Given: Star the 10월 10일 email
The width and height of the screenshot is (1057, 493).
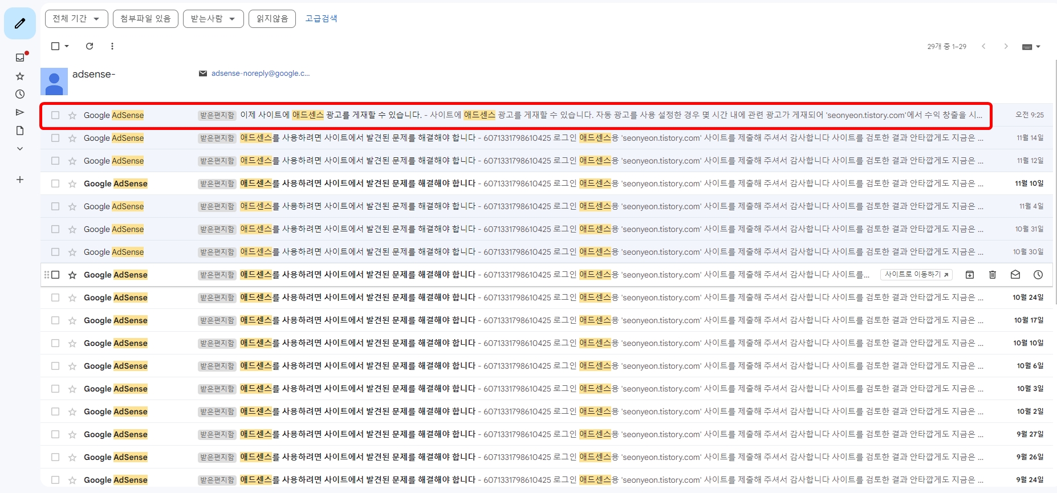Looking at the screenshot, I should click(x=72, y=343).
